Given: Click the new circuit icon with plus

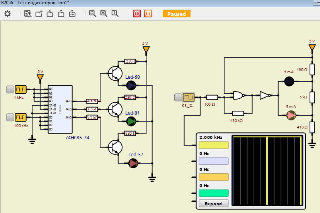Looking at the screenshot, I should pyautogui.click(x=39, y=14).
